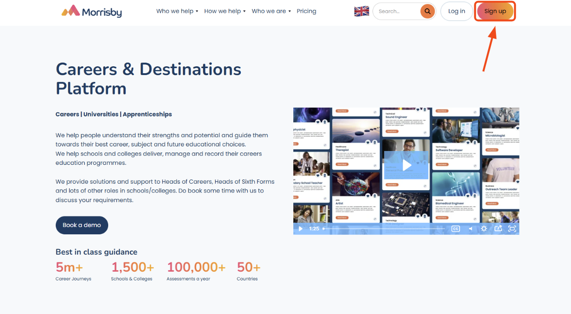Image resolution: width=571 pixels, height=314 pixels.
Task: Click the orange search magnifier button
Action: [x=427, y=11]
